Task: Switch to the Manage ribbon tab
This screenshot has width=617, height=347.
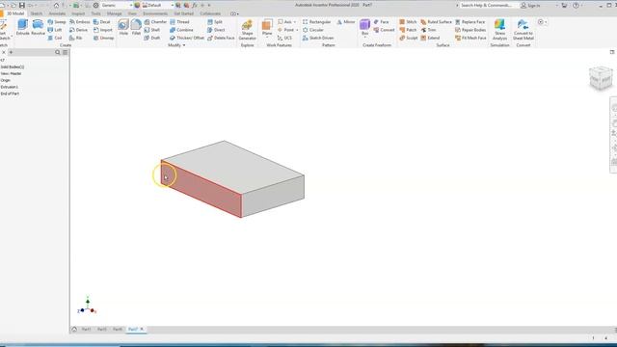Action: [114, 13]
